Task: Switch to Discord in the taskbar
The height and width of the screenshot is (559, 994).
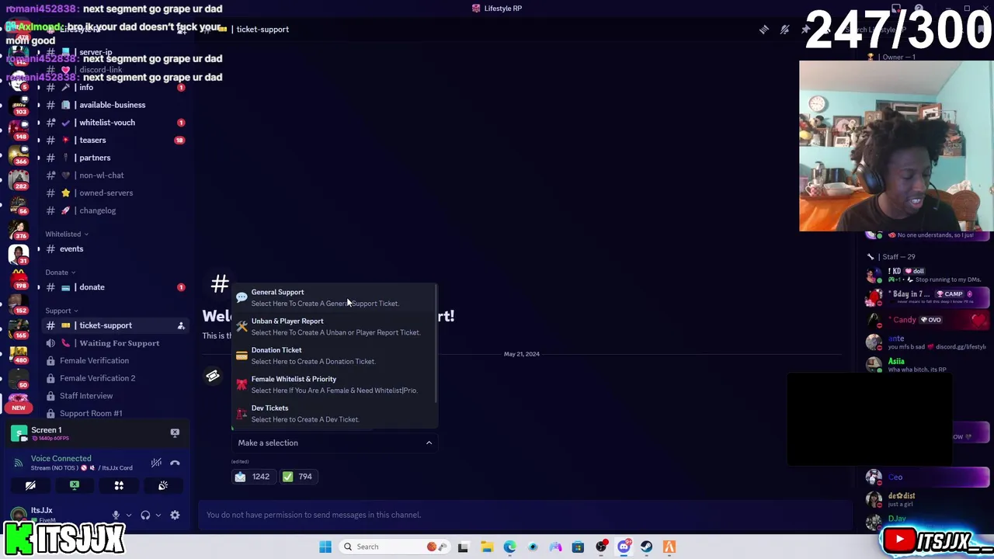Action: (624, 547)
